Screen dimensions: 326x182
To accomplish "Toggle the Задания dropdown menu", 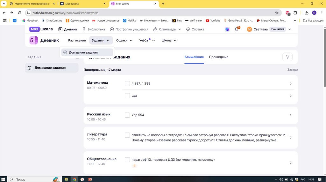I will click(x=101, y=40).
